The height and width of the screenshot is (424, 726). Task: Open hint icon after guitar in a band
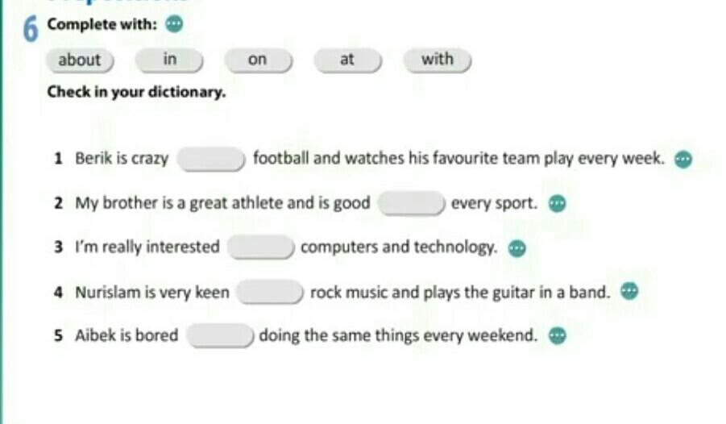click(x=629, y=292)
